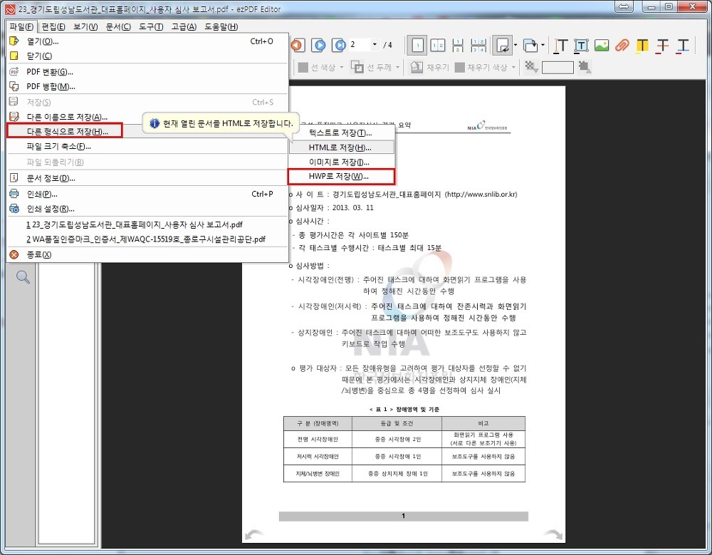The height and width of the screenshot is (555, 712).
Task: Open the 선 두께 dropdown arrow
Action: point(398,67)
